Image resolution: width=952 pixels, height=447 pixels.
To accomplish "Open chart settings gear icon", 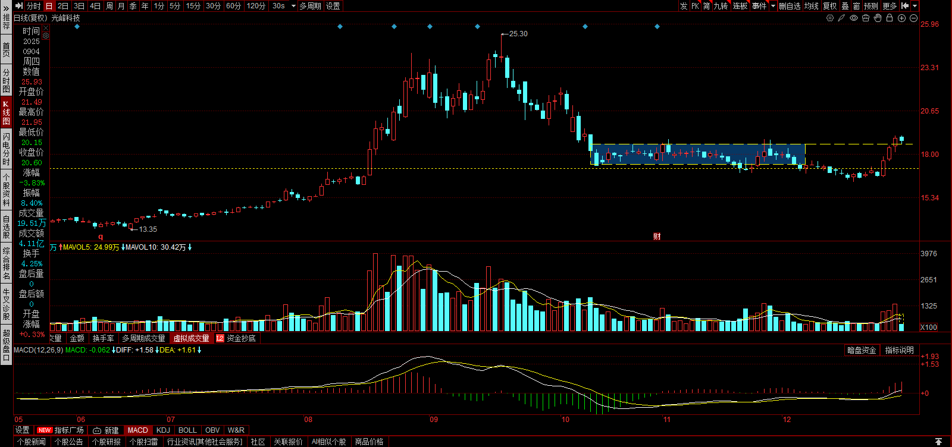I will (830, 18).
